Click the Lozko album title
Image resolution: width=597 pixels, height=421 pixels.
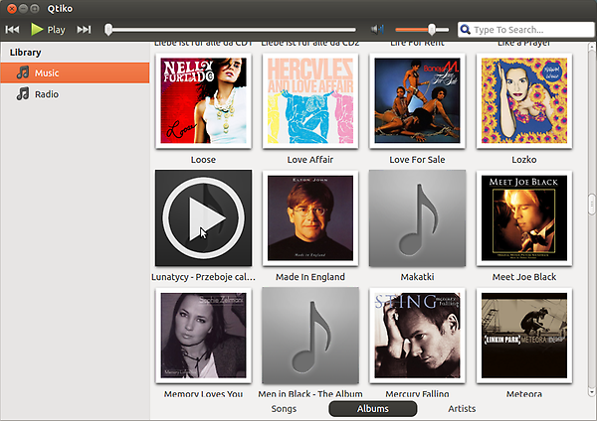524,160
